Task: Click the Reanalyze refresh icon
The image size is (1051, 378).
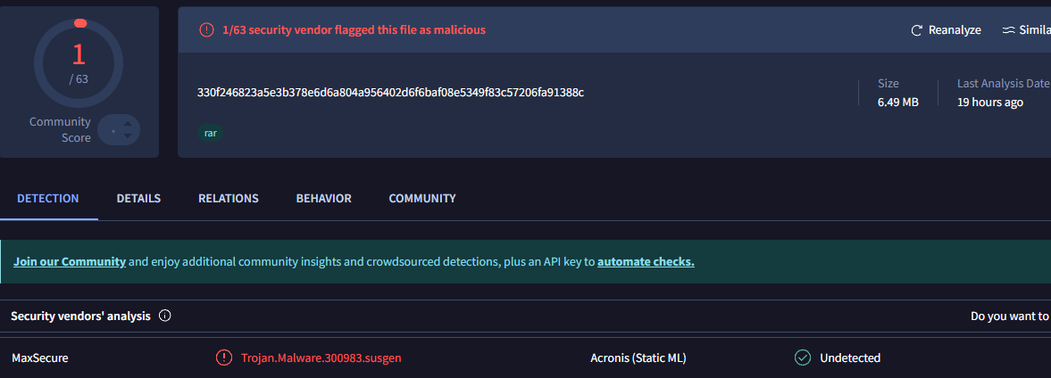Action: (916, 30)
